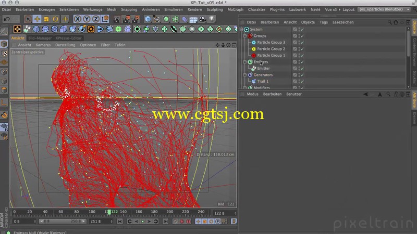Select Particle Group 2 in the tree

coord(271,49)
